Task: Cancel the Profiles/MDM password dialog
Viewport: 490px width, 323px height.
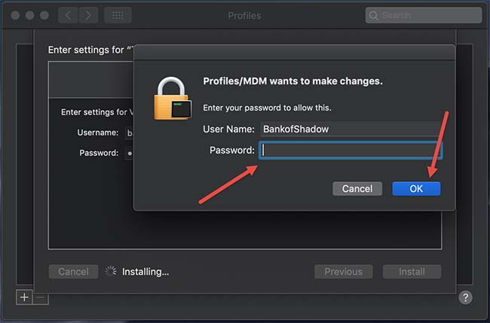Action: [357, 189]
